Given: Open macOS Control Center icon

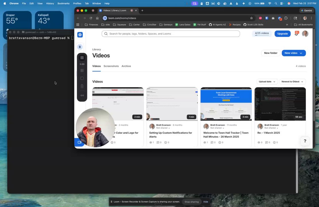Looking at the screenshot, I should coord(282,3).
